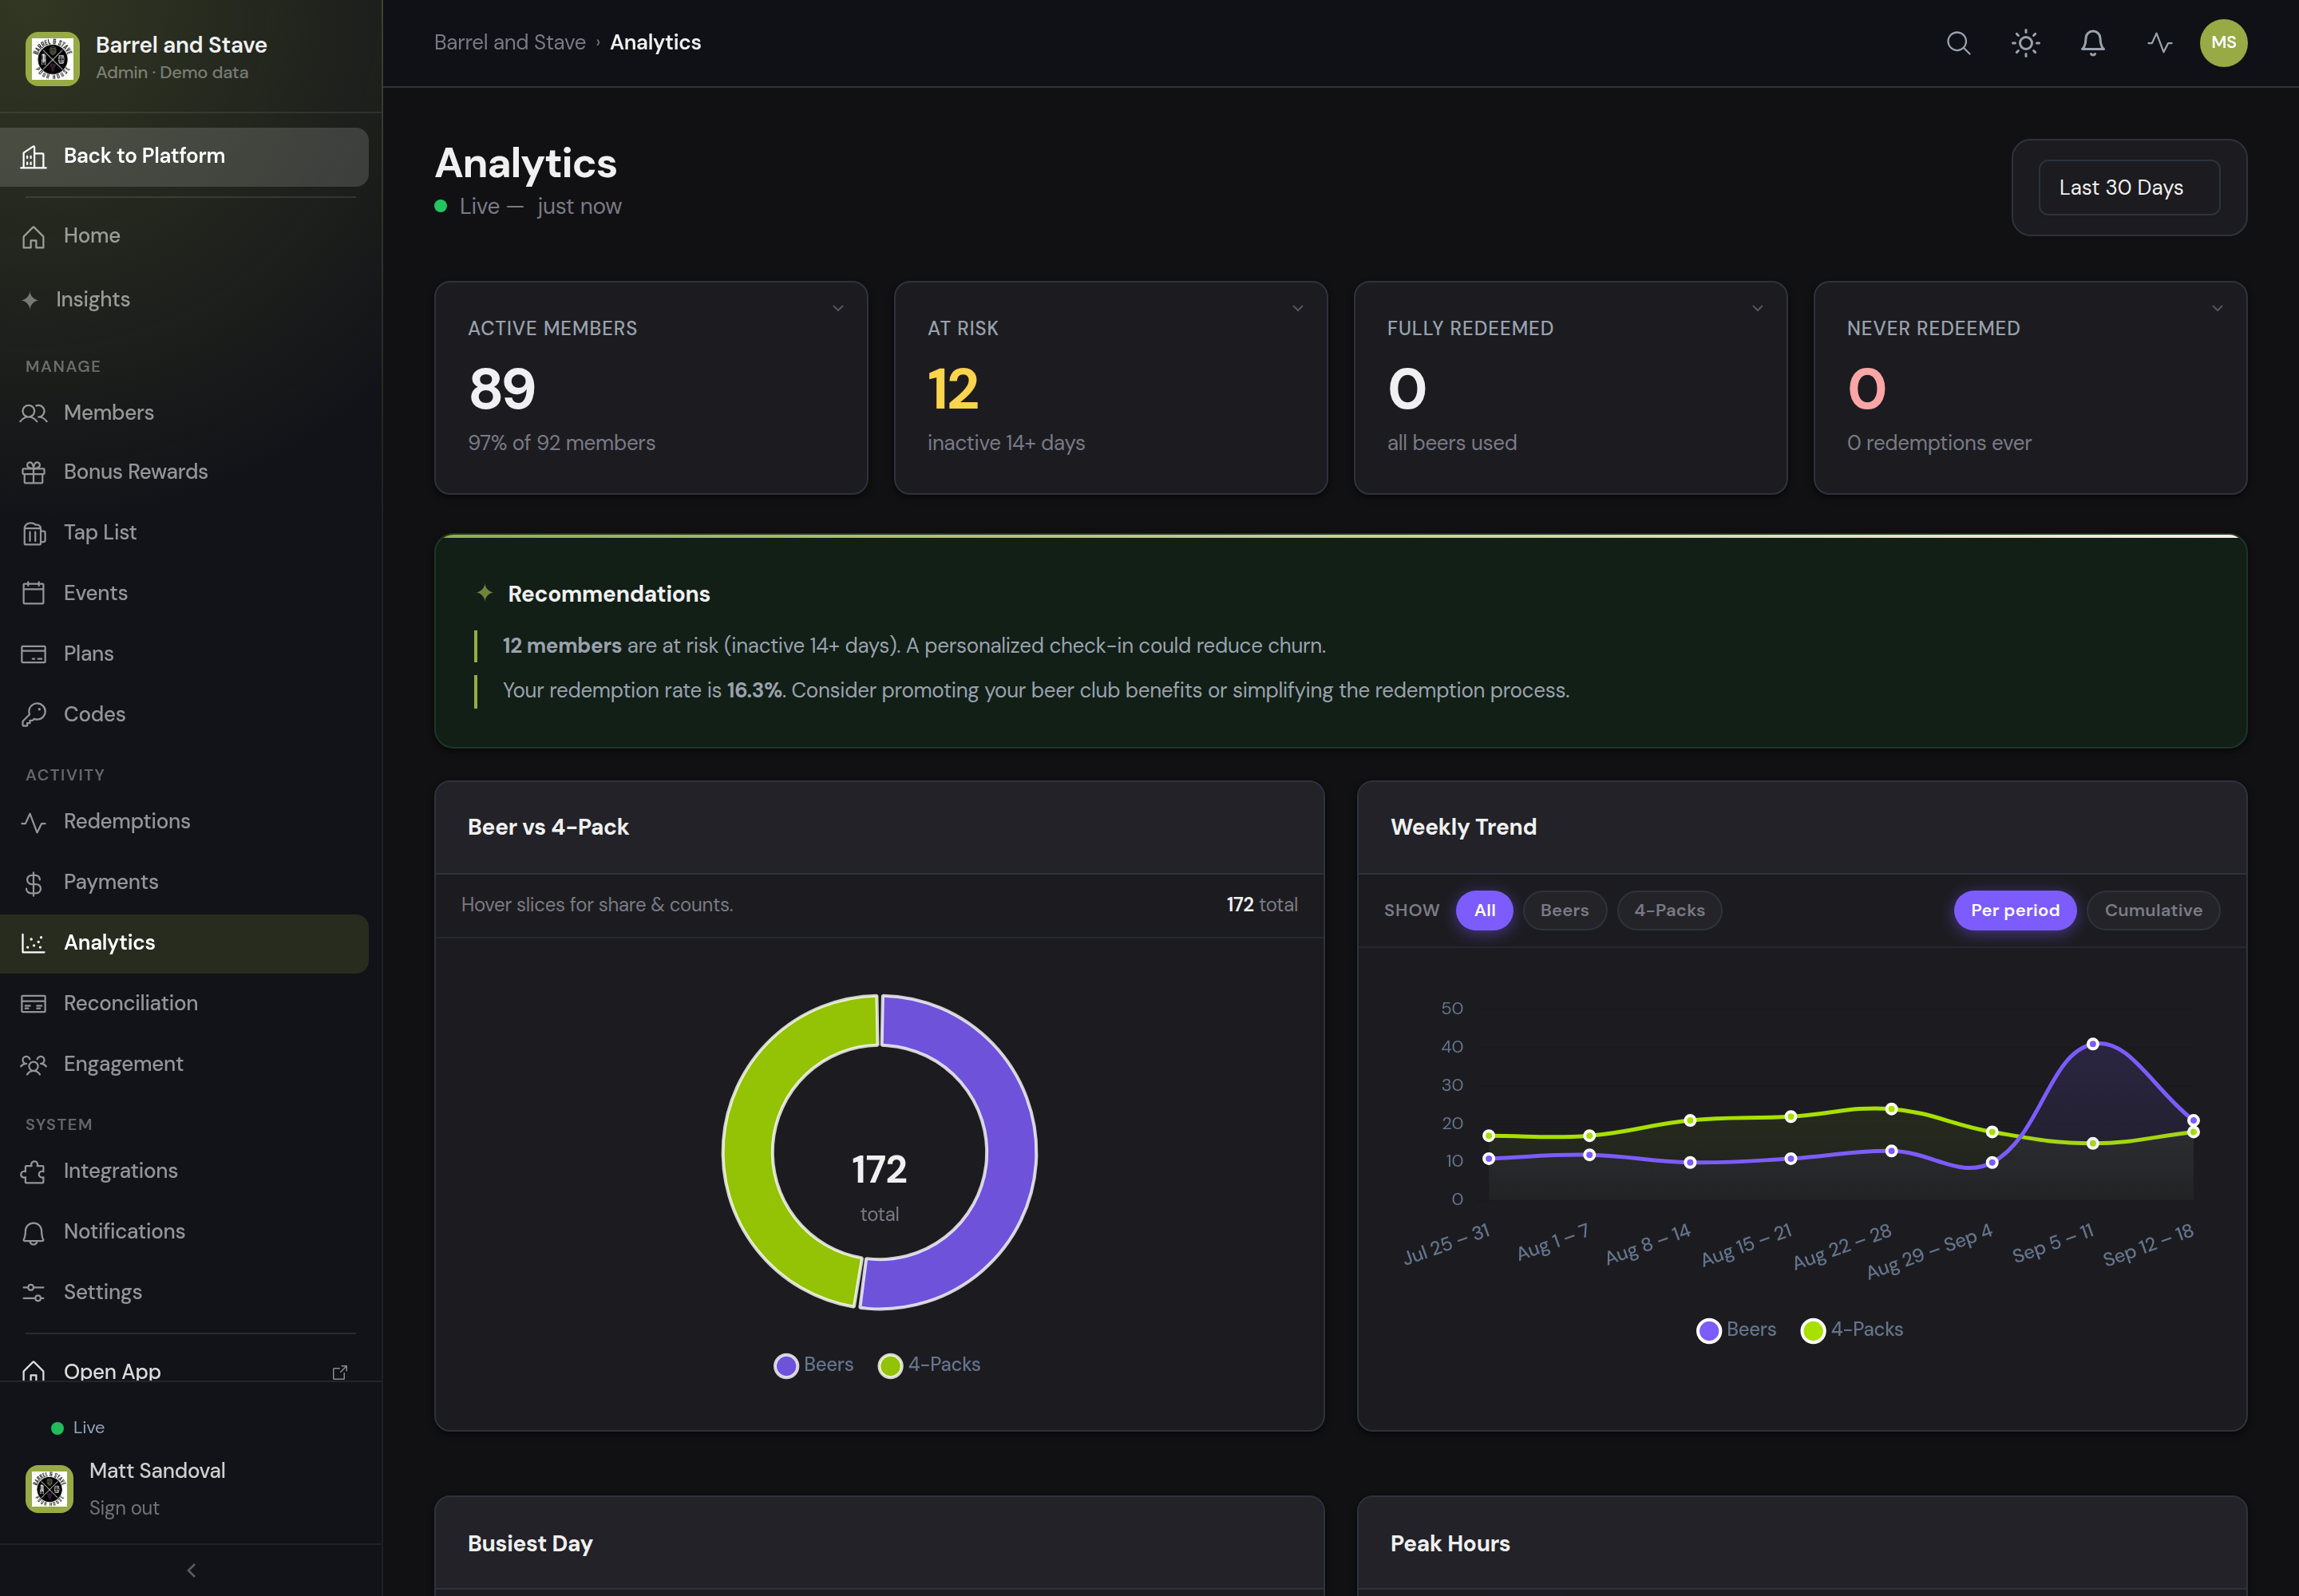Click the activity pulse icon in header

2159,43
